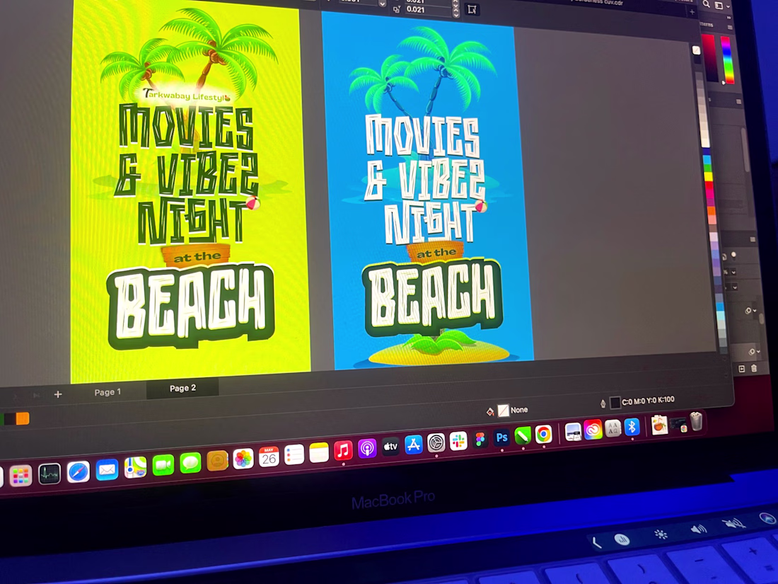This screenshot has width=778, height=584.
Task: Click the duplicate distance icon by 0.021
Action: [x=397, y=9]
